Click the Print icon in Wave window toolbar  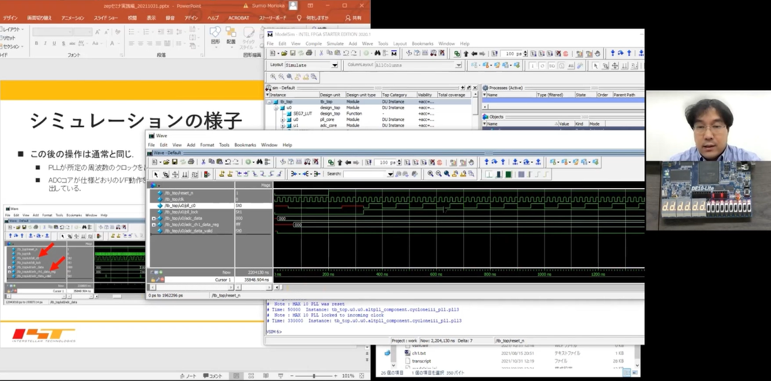191,162
